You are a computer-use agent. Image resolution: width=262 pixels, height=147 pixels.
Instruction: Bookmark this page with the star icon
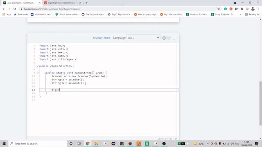pos(219,9)
